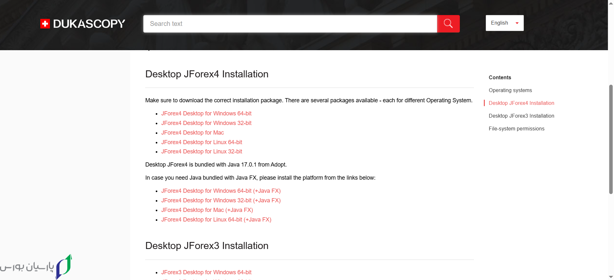Click the Desktop JForex4 Installation heading
This screenshot has width=614, height=280.
pos(207,74)
